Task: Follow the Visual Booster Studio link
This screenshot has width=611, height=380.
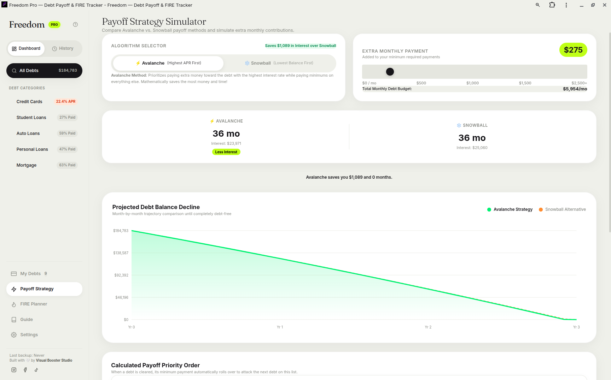Action: tap(54, 361)
